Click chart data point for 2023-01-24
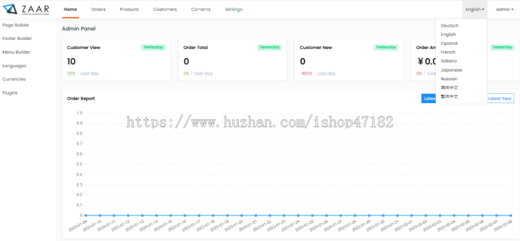 tap(298, 216)
